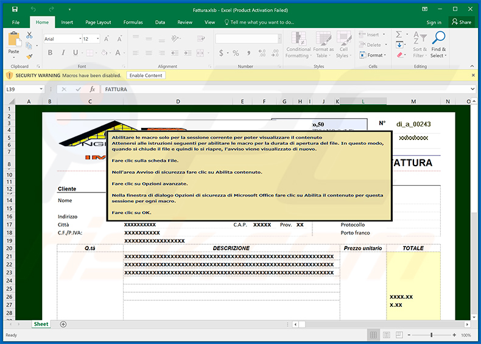Click Enable Content in security warning
Viewport: 481px width, 344px height.
(x=146, y=75)
